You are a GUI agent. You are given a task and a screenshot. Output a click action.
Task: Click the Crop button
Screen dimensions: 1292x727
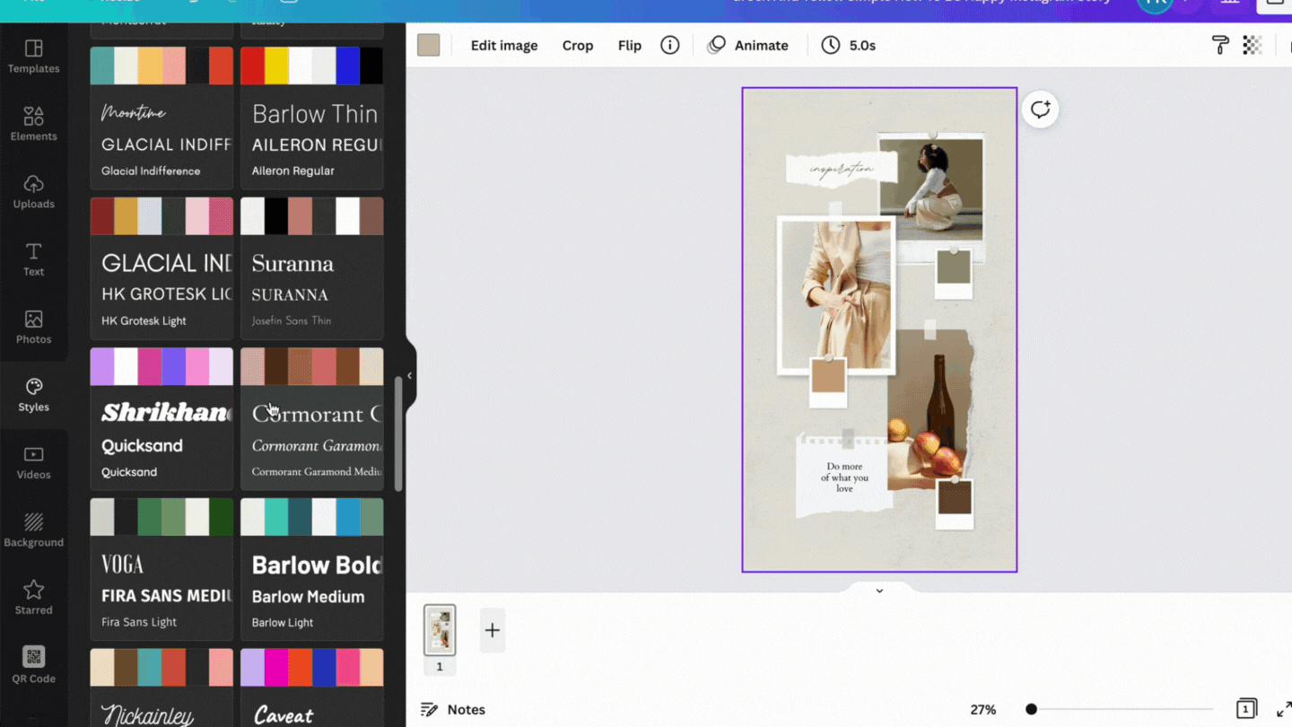[x=578, y=45]
